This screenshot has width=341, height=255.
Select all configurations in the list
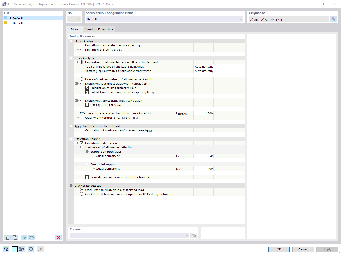24,237
